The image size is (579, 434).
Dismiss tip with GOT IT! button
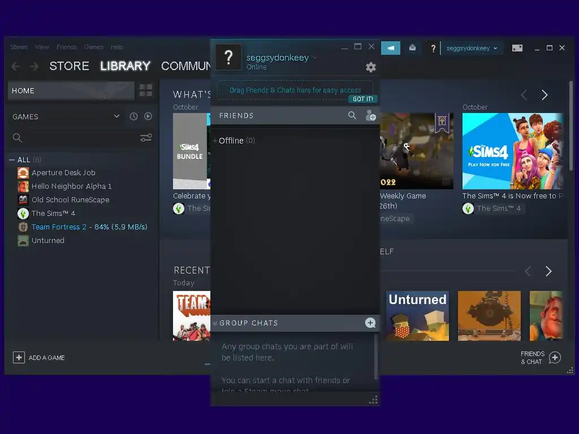362,99
